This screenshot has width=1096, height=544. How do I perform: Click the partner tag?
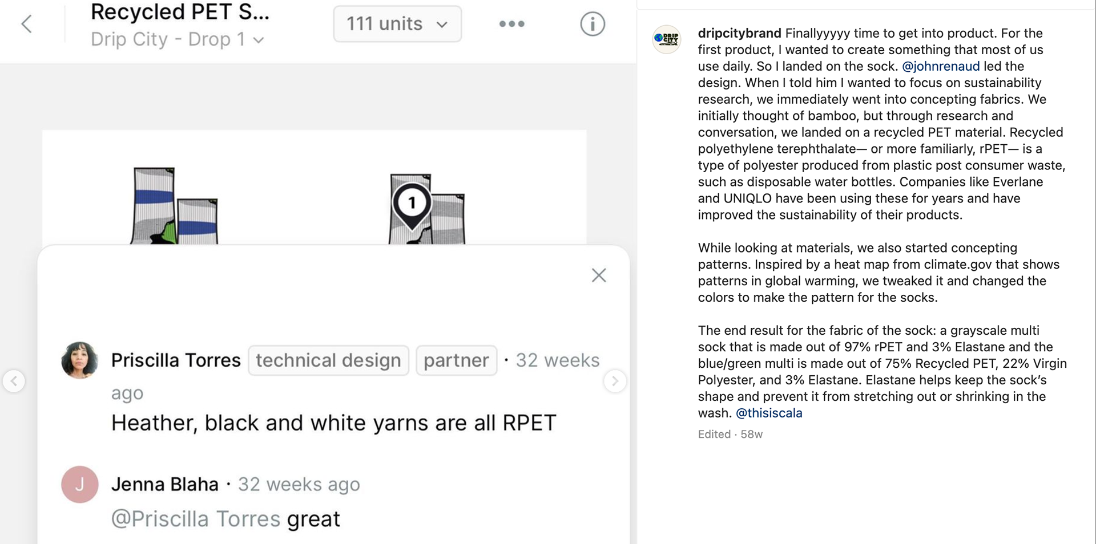click(x=456, y=360)
